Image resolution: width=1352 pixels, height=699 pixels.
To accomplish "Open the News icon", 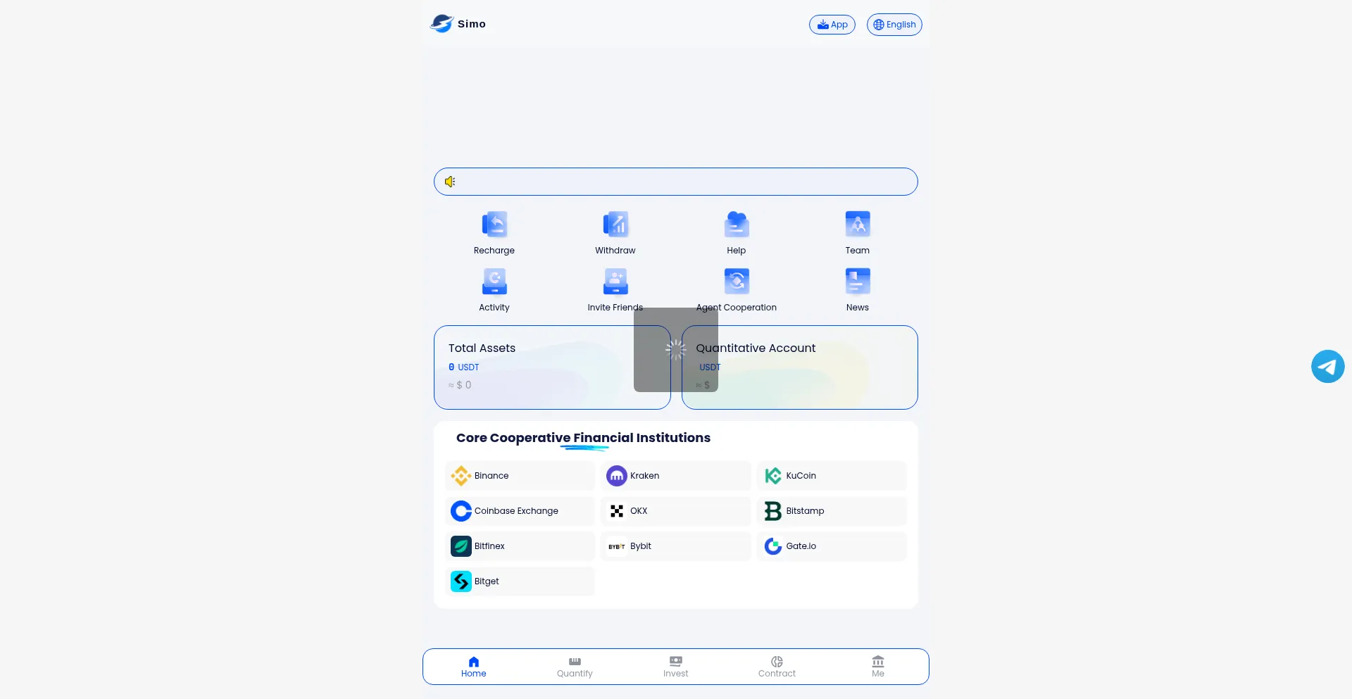I will (x=857, y=282).
